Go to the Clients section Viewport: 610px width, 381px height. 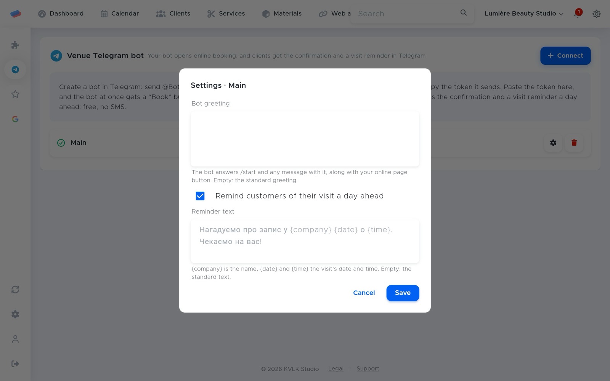coord(173,14)
